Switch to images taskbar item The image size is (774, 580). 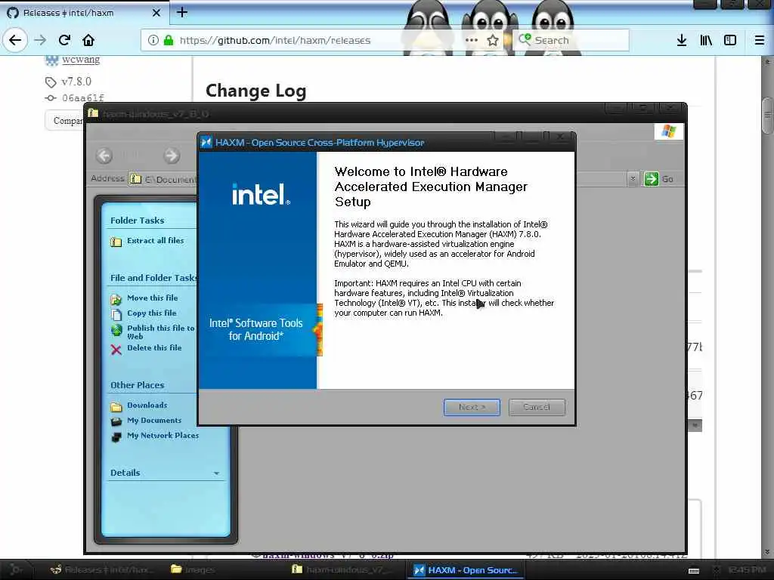193,569
